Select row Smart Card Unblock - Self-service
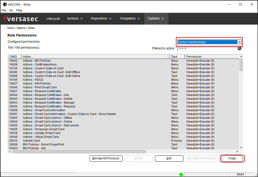 (x=124, y=125)
